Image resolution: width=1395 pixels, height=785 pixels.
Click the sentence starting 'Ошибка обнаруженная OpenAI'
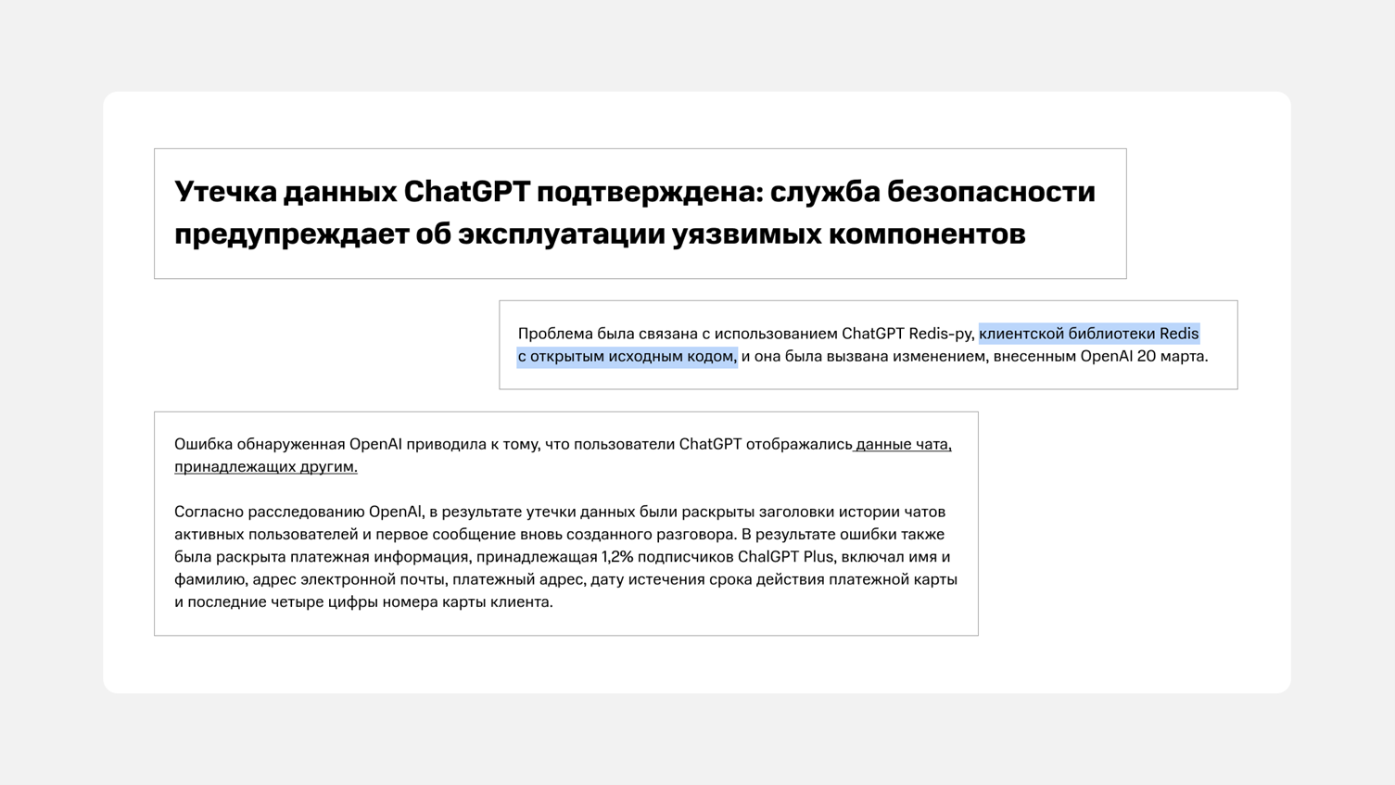pyautogui.click(x=563, y=455)
